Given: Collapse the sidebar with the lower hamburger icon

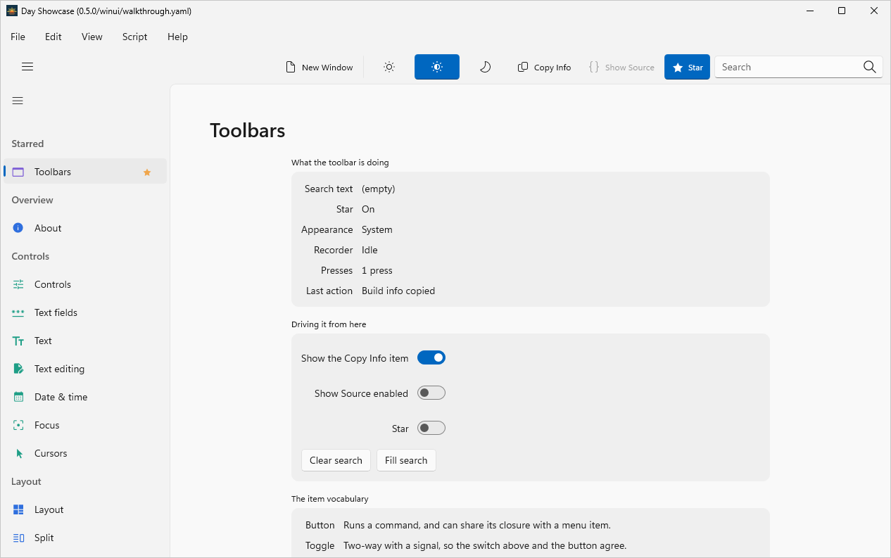Looking at the screenshot, I should click(x=18, y=101).
